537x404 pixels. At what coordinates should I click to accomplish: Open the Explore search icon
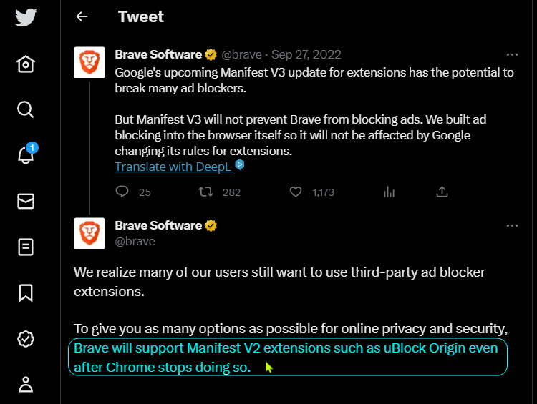(x=26, y=109)
